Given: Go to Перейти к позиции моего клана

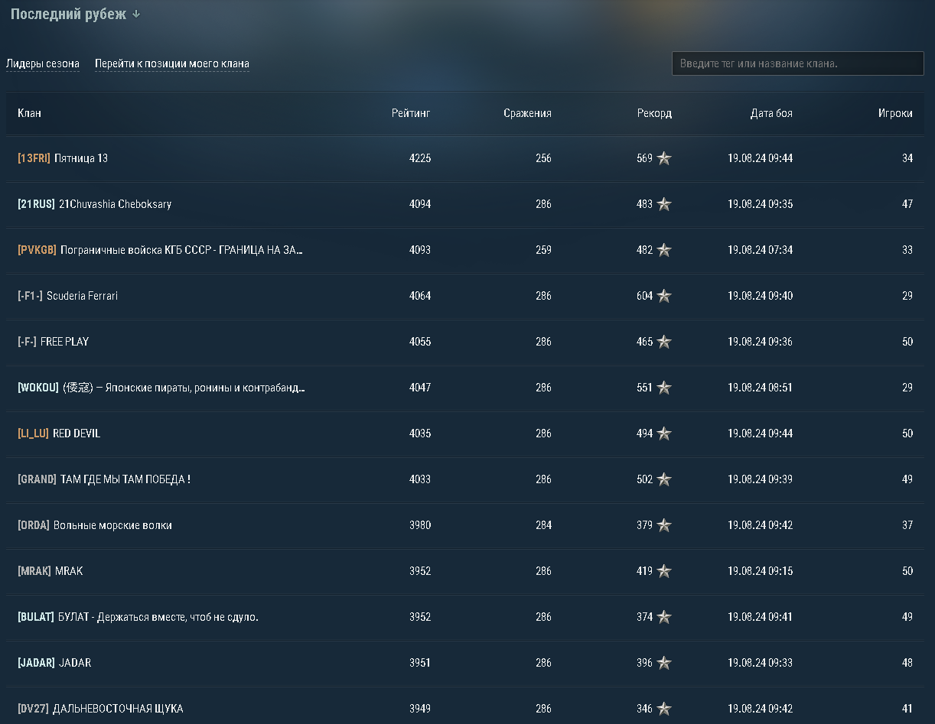Looking at the screenshot, I should pos(172,63).
